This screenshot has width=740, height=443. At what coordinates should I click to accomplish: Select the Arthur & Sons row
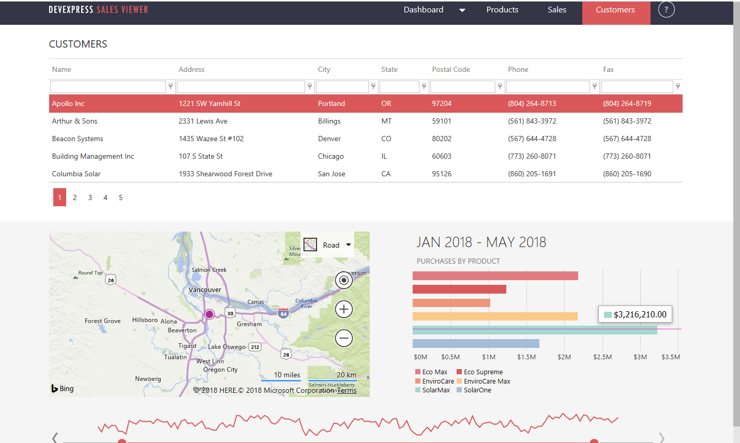coord(366,121)
